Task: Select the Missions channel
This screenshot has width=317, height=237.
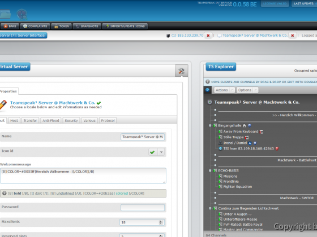Action: [x=230, y=176]
